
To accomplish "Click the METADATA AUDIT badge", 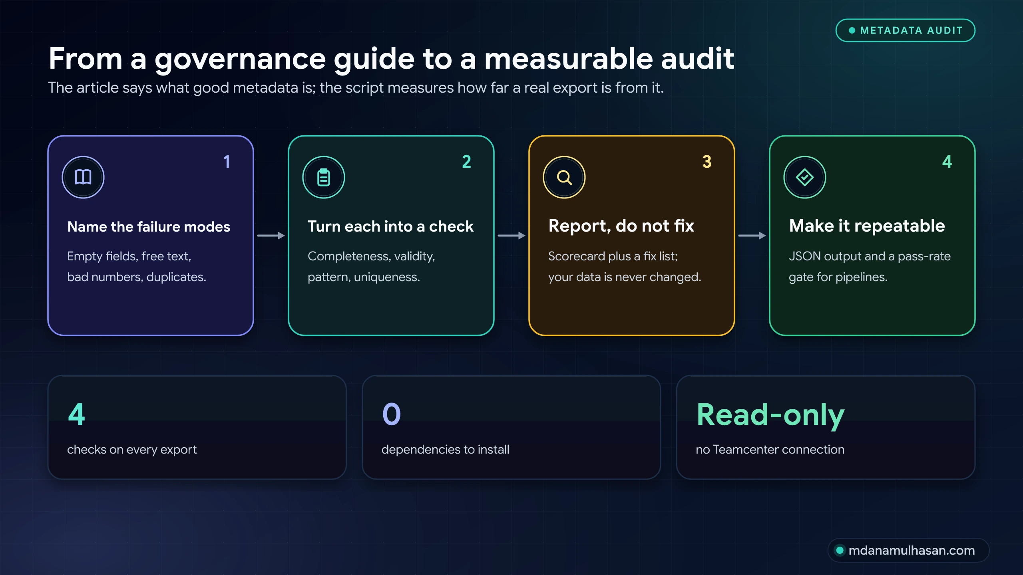I will (905, 30).
